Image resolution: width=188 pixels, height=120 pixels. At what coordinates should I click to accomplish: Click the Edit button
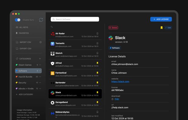point(168,28)
